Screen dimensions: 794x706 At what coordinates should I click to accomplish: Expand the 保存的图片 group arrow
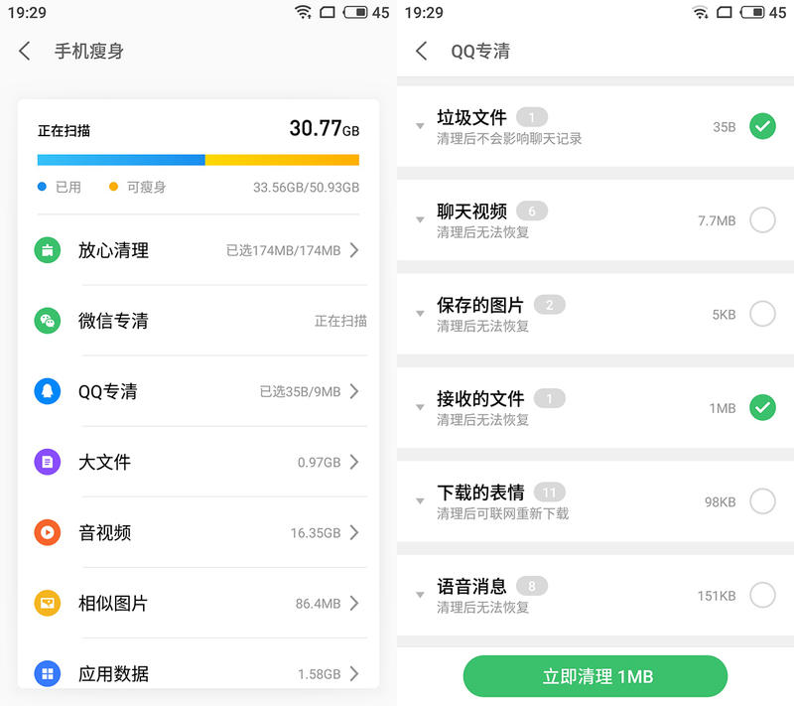click(x=421, y=314)
